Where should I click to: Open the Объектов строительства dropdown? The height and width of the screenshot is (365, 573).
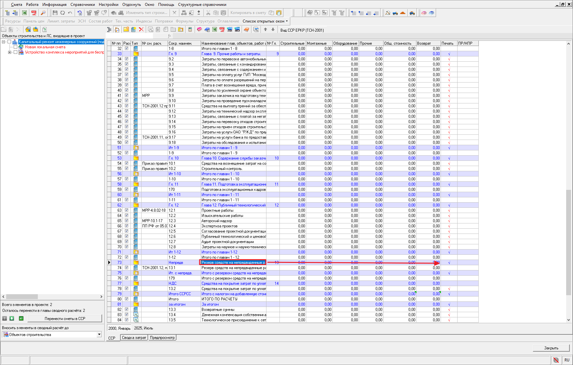tap(99, 335)
